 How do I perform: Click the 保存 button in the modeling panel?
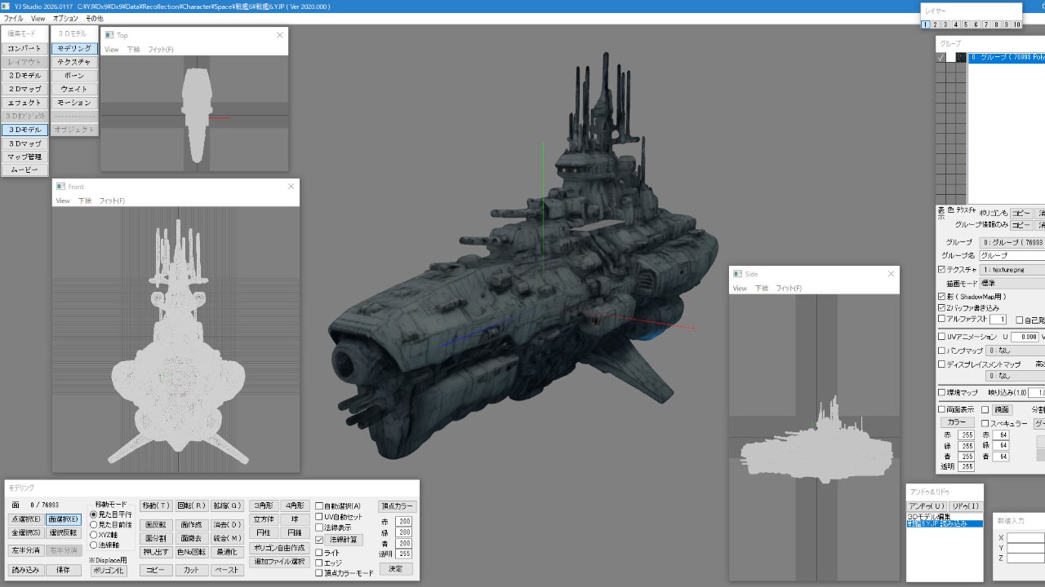[63, 570]
